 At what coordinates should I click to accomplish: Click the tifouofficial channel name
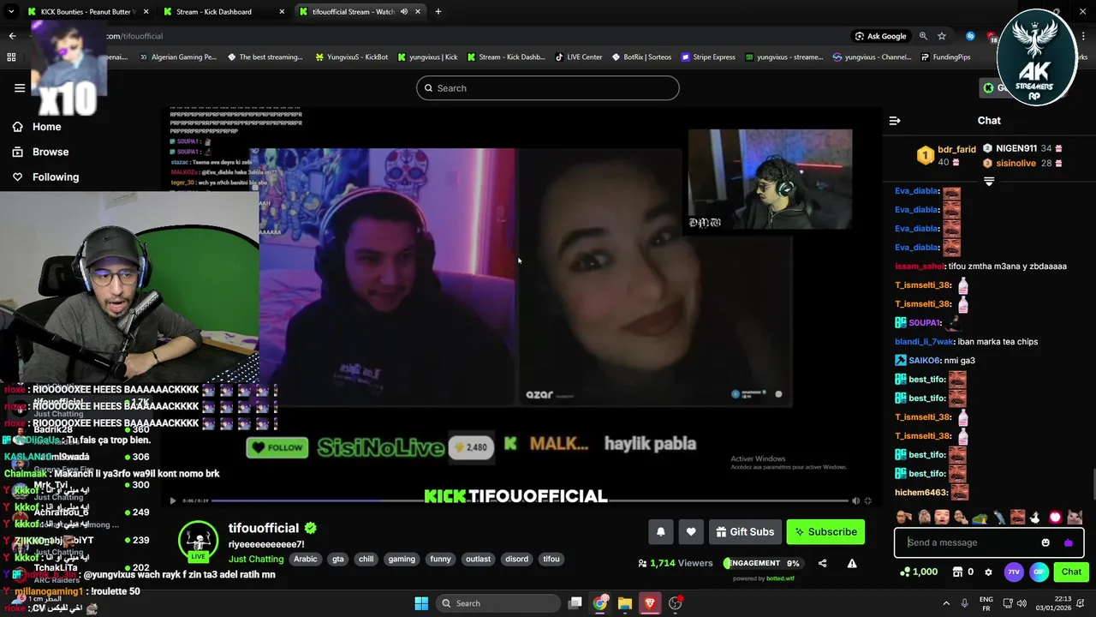[264, 528]
